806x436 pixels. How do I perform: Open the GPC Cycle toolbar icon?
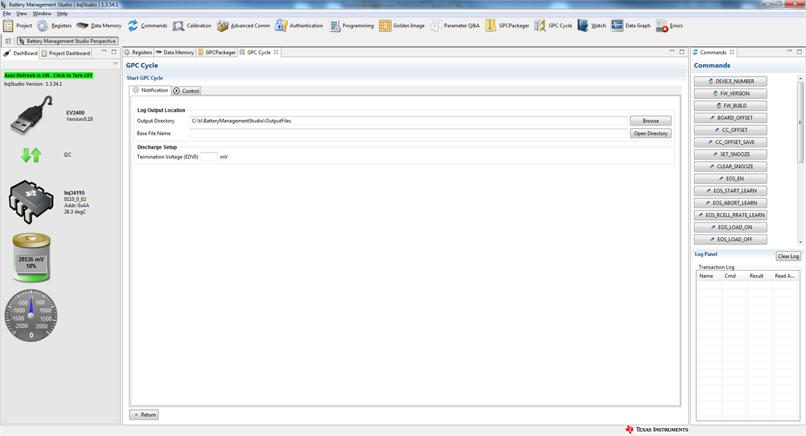coord(540,26)
